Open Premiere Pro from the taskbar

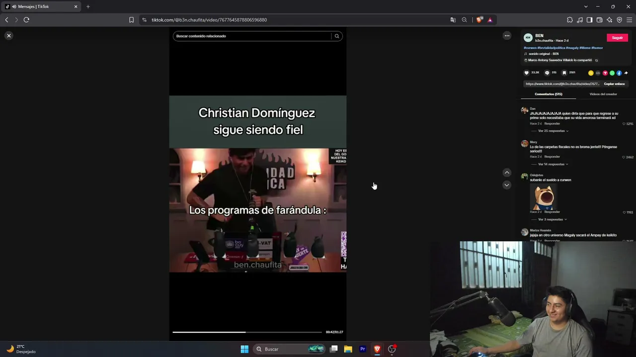click(x=363, y=349)
